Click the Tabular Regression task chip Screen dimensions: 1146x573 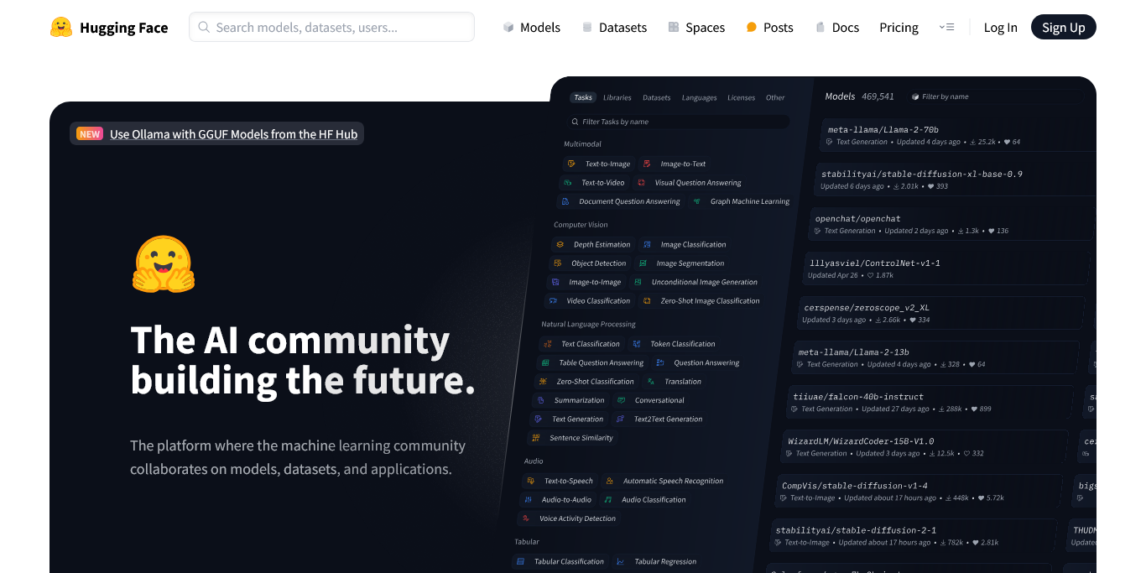pyautogui.click(x=655, y=561)
